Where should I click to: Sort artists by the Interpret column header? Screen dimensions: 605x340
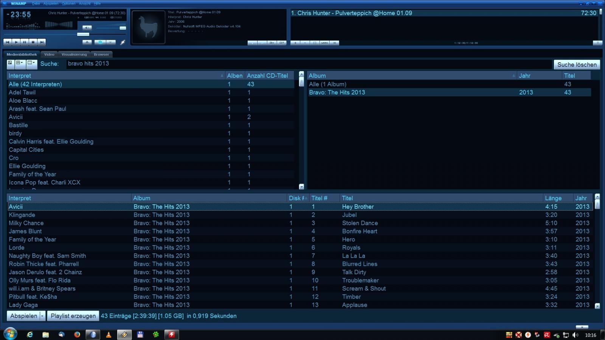point(116,76)
